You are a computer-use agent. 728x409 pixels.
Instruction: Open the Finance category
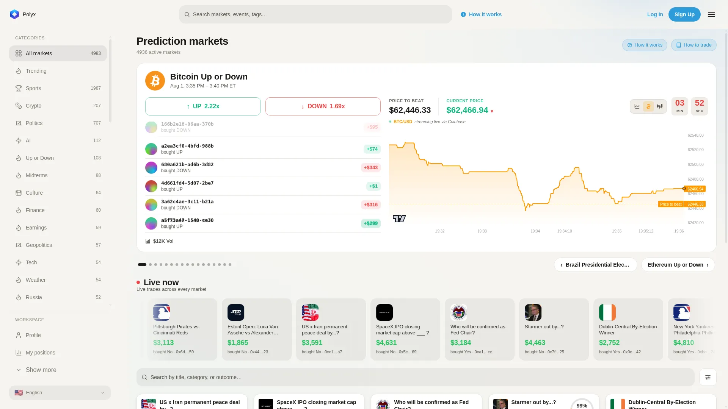point(58,210)
